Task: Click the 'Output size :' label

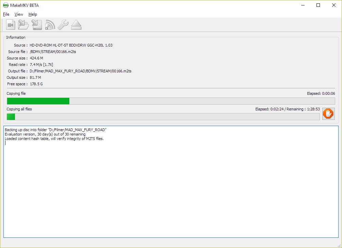Action: coord(17,77)
